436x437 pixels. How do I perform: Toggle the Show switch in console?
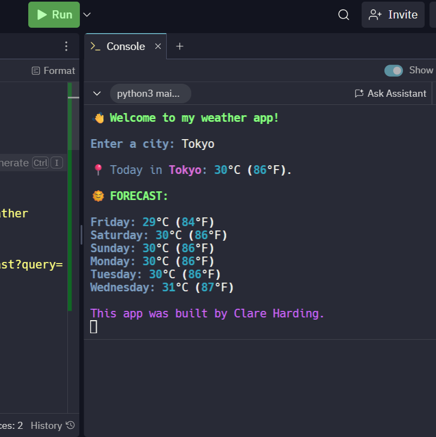[394, 70]
